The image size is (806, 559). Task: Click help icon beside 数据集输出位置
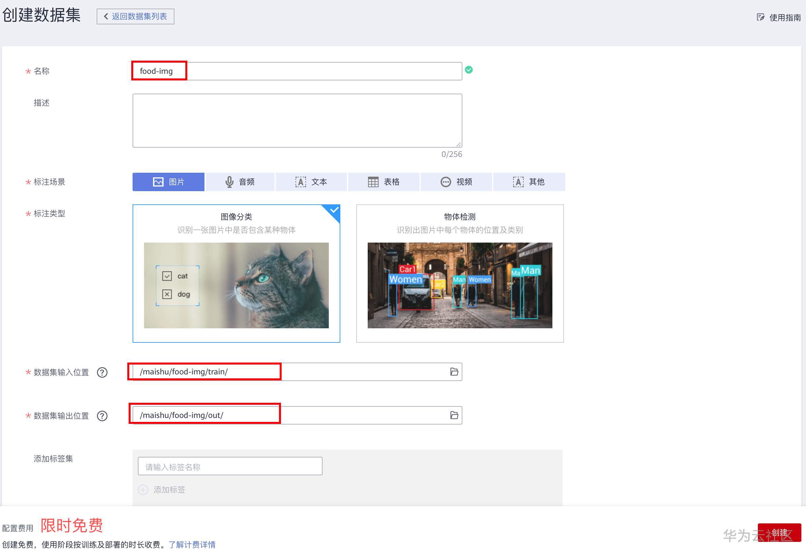coord(102,416)
